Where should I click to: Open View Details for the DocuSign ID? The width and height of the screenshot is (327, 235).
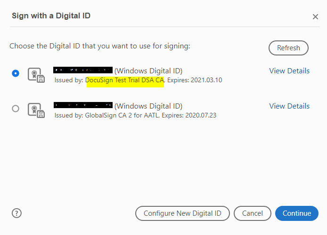(x=289, y=71)
